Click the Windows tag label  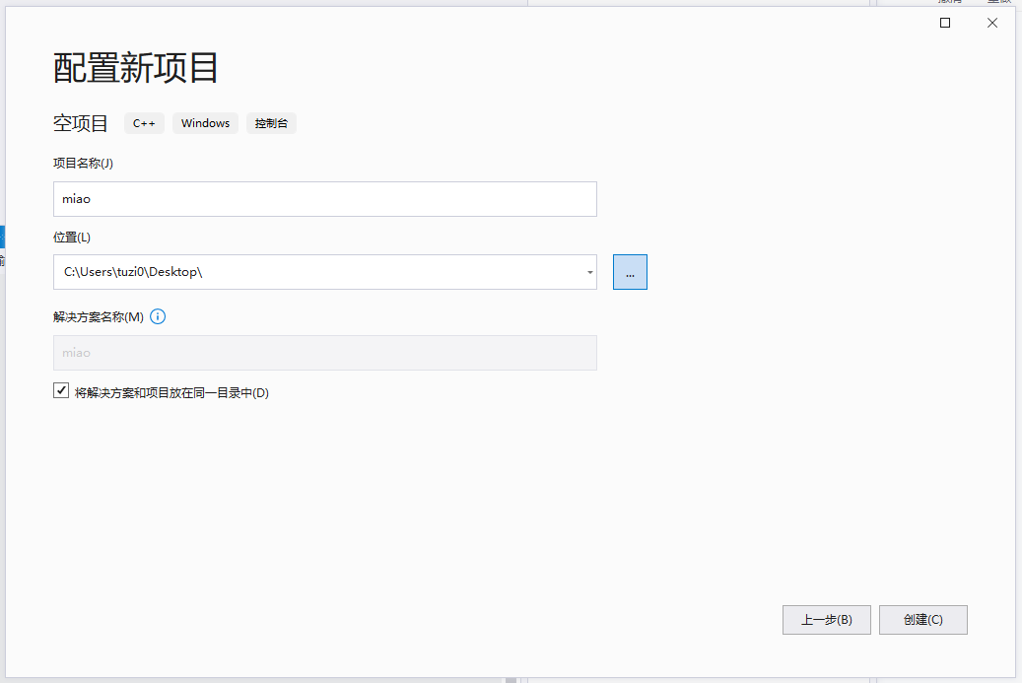[205, 123]
